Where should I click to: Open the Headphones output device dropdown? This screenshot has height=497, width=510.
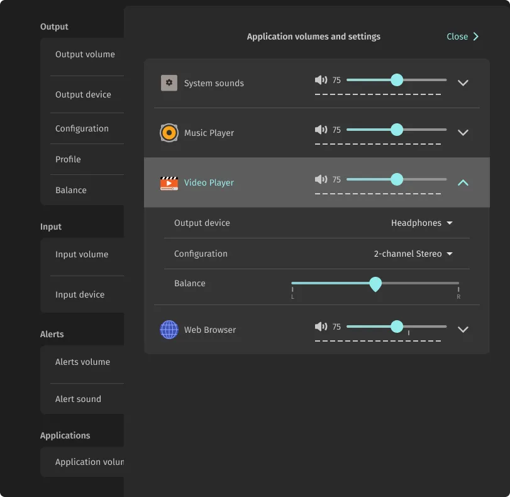click(x=422, y=223)
